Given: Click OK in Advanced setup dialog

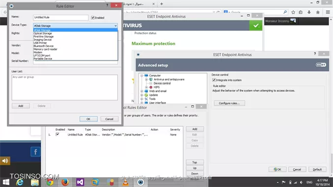Looking at the screenshot, I should click(x=277, y=169).
